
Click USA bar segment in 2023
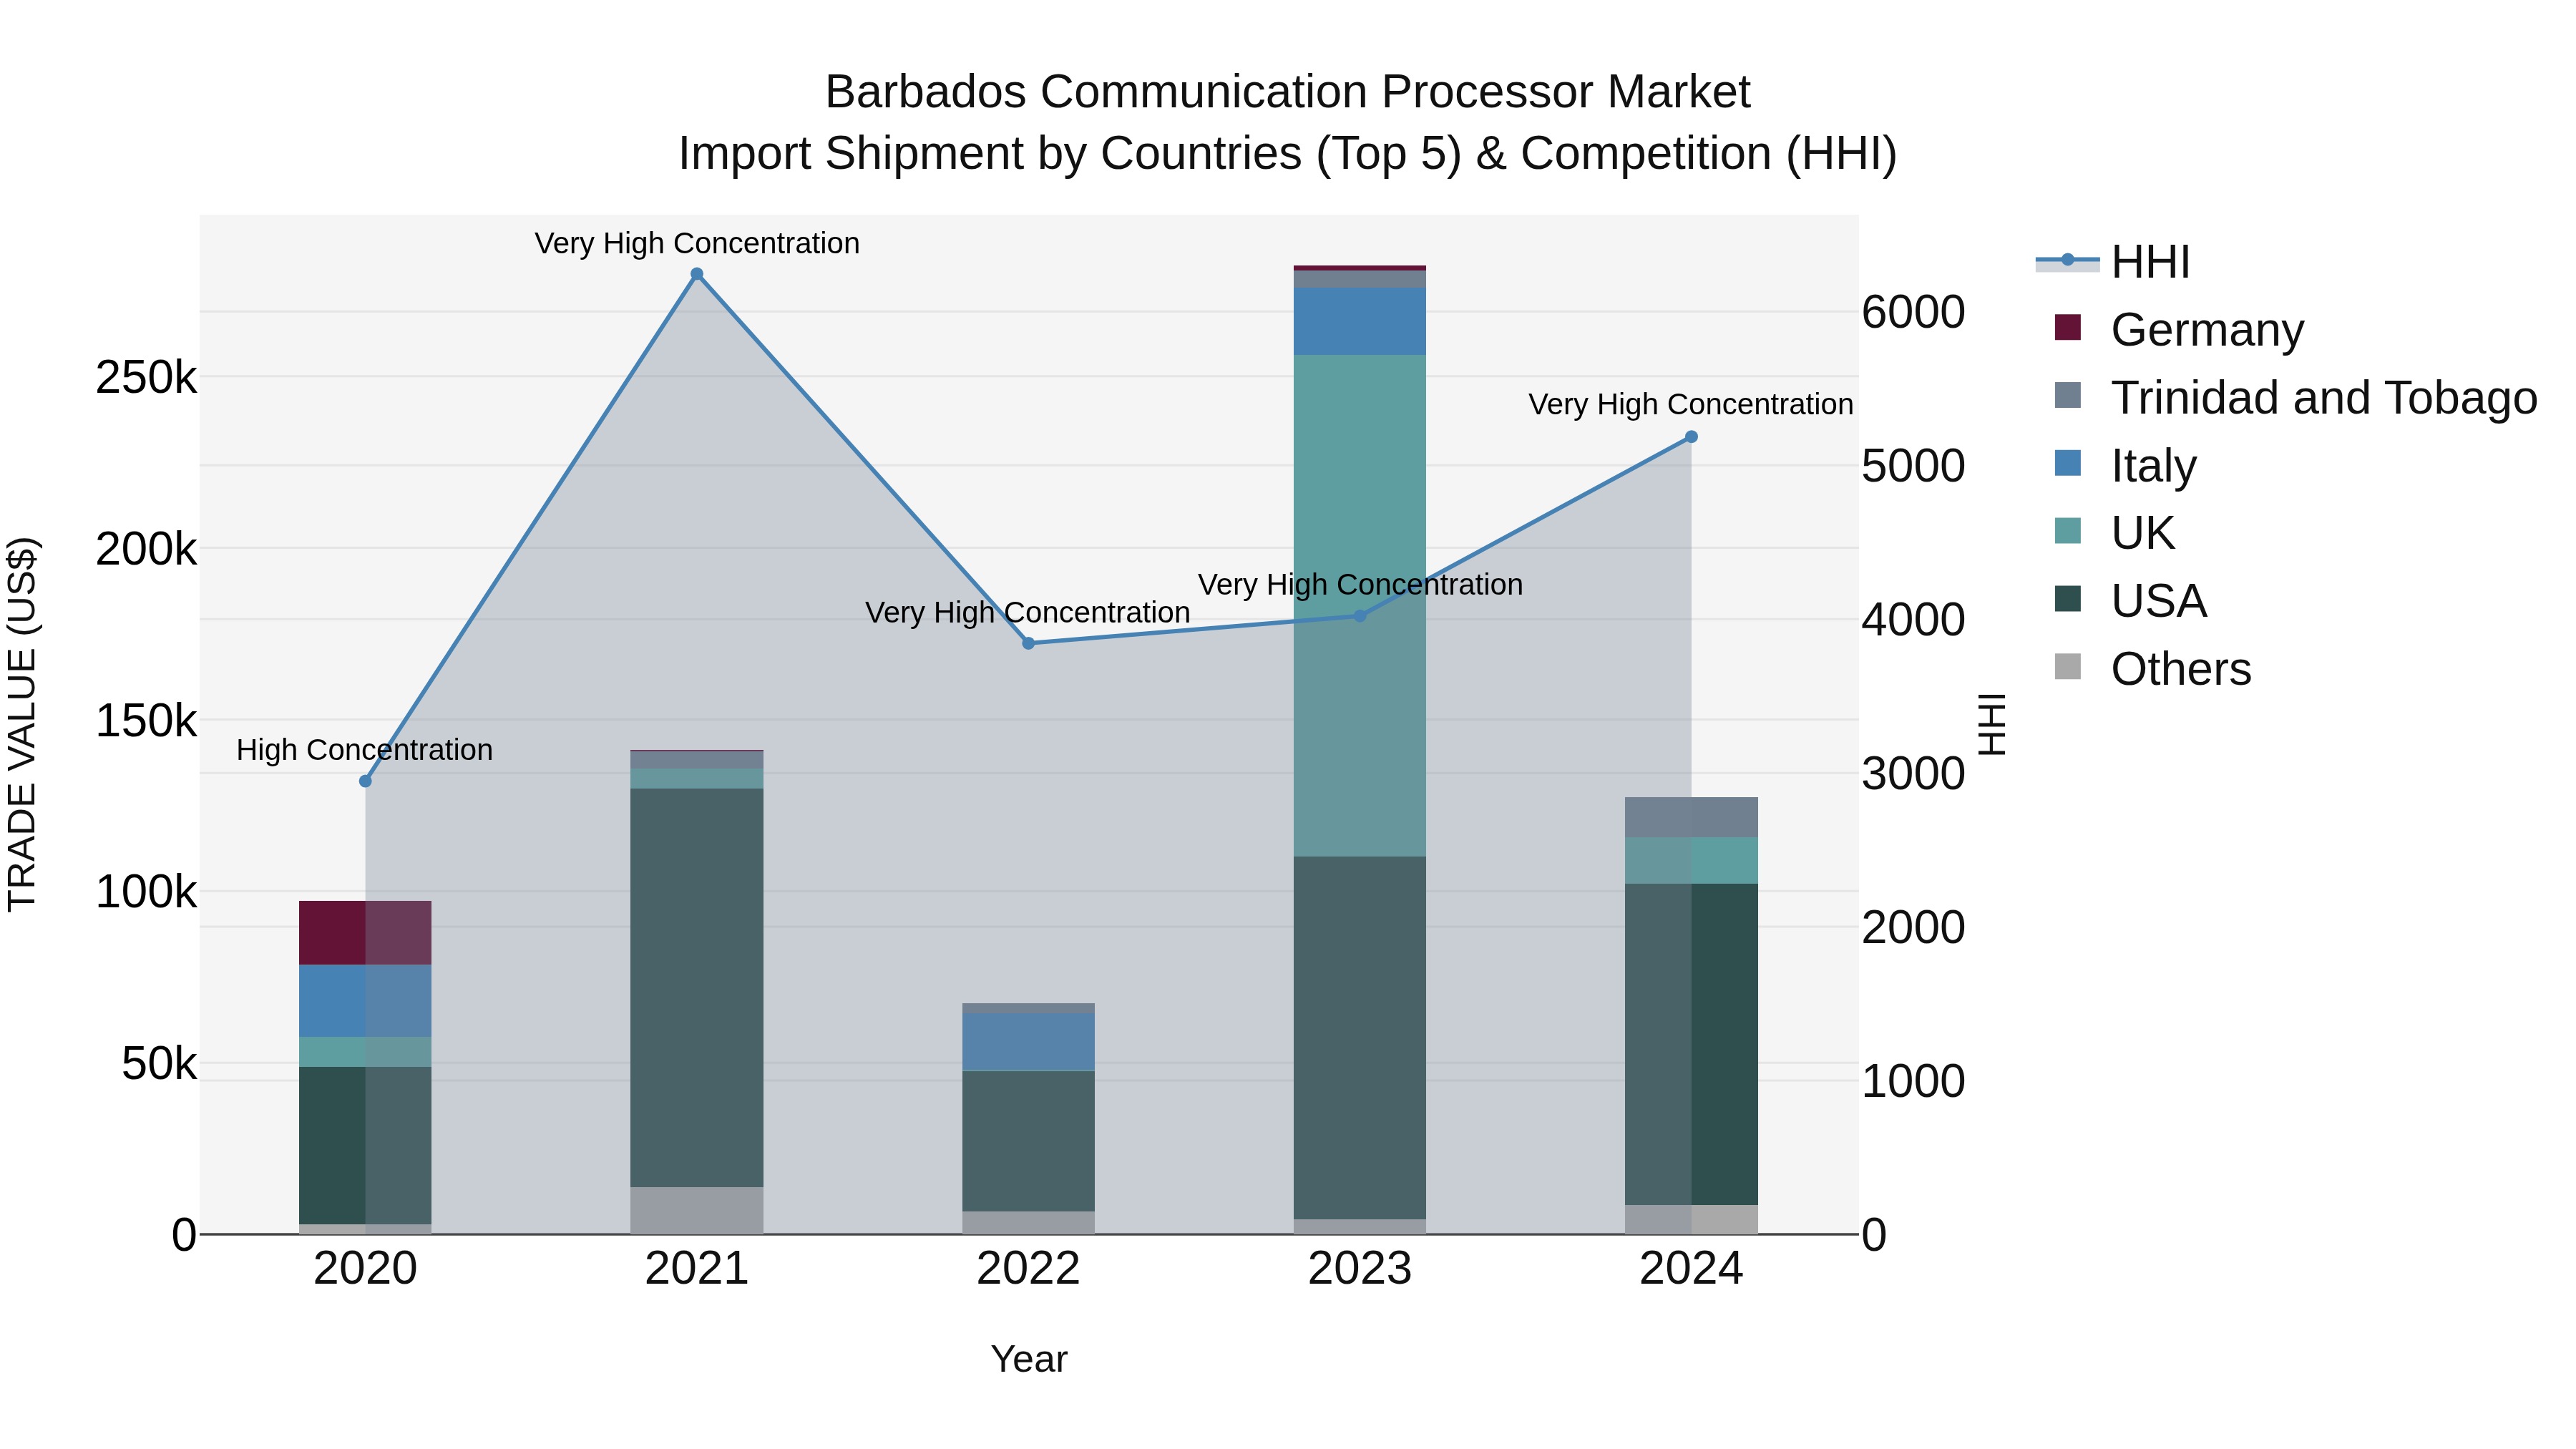[1360, 1037]
